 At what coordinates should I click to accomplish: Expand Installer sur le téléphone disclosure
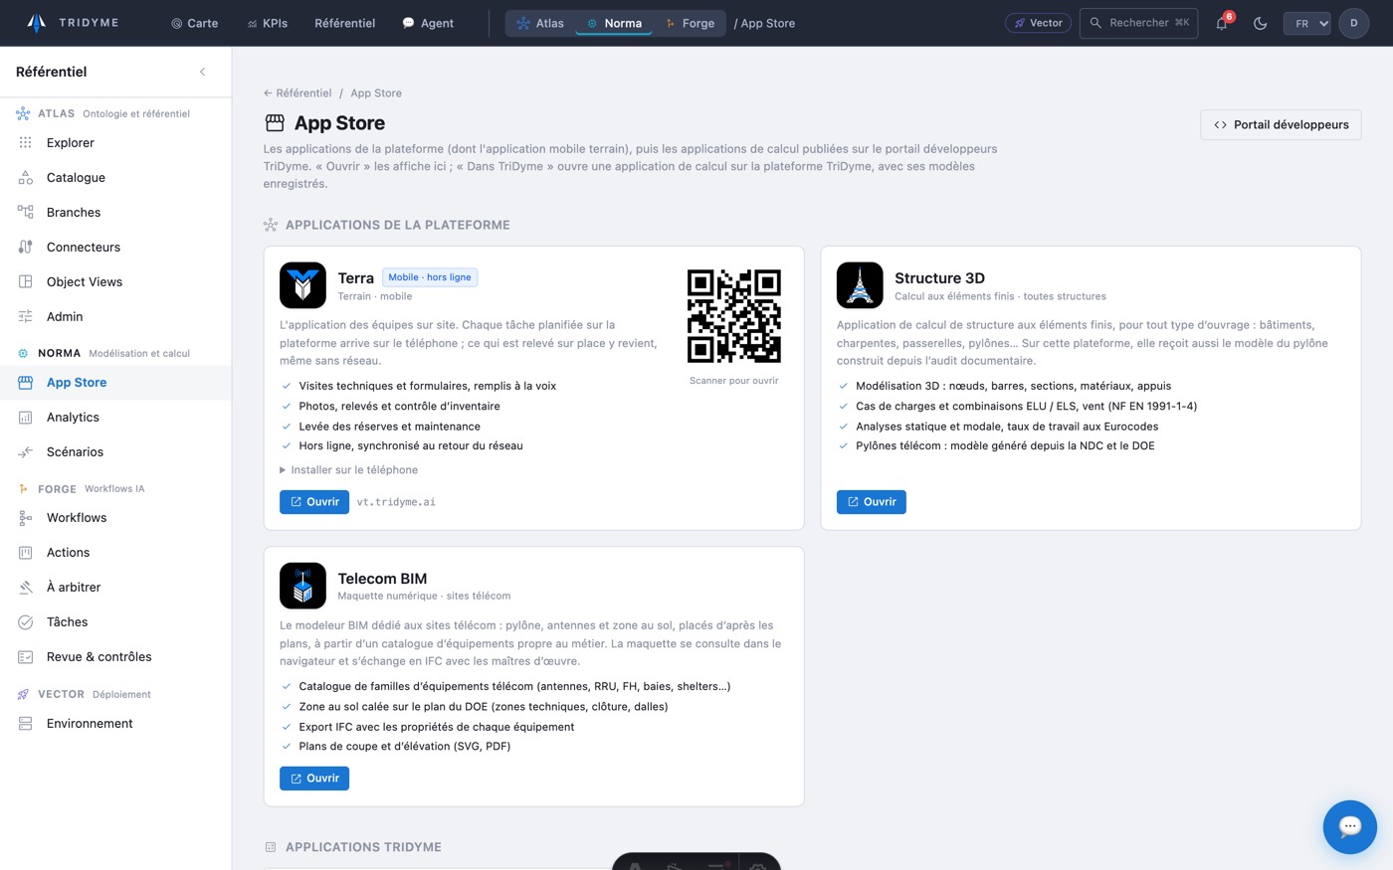348,469
